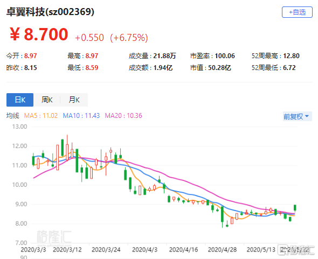Screen dimensions: 318x259
Task: Select today's open value 今开 8.97
Action: (x=22, y=56)
